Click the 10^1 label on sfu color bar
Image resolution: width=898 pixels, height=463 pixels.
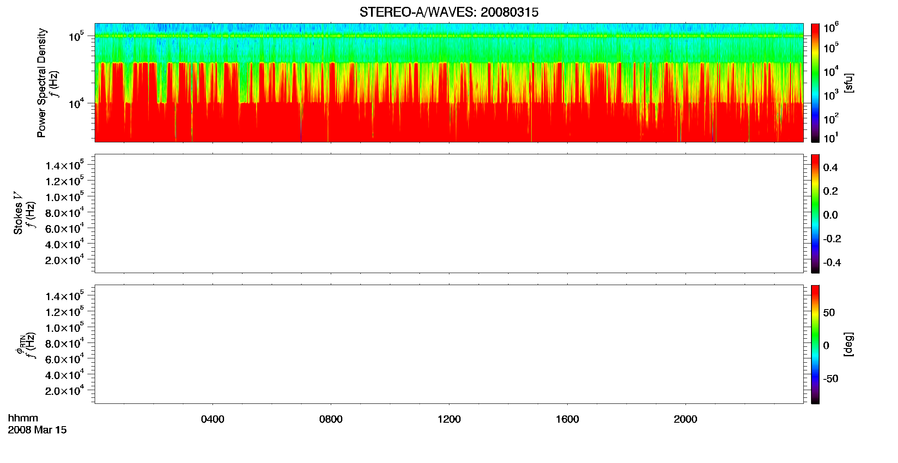coord(831,138)
